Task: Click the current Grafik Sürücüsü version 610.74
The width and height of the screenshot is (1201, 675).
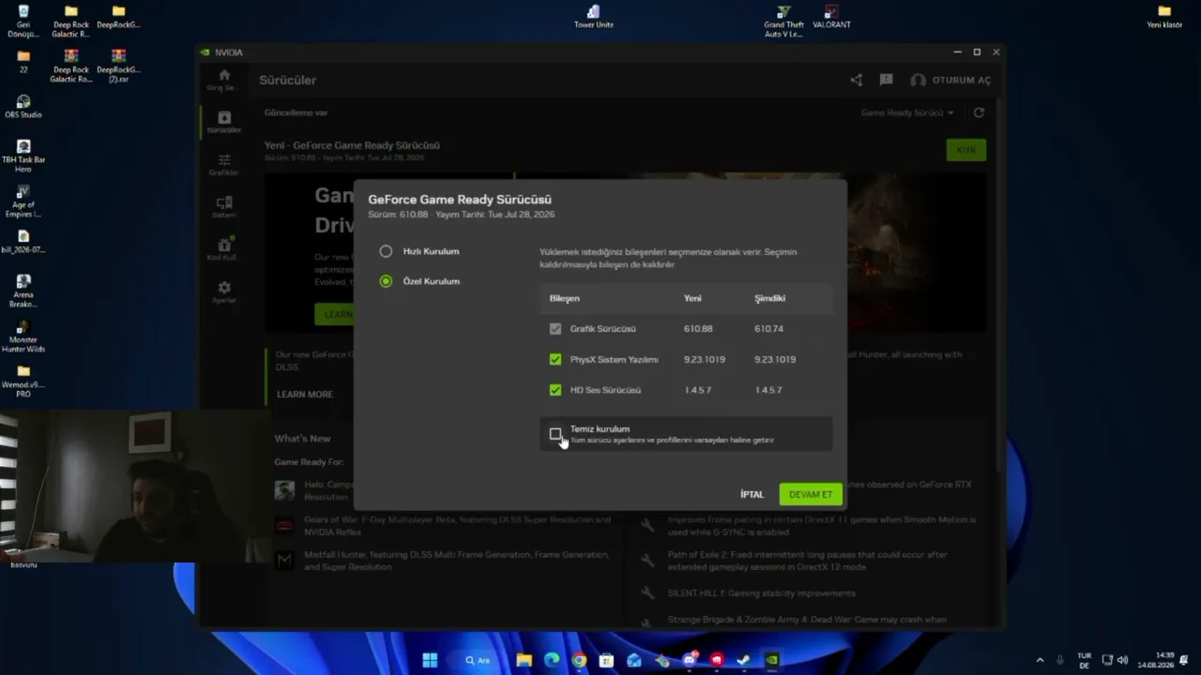Action: coord(768,329)
